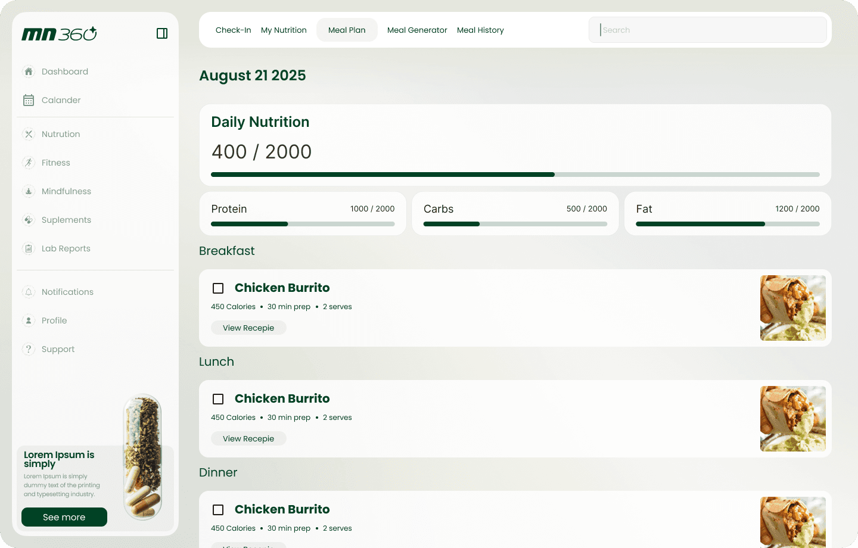
Task: Open Profile from the sidebar
Action: (54, 320)
